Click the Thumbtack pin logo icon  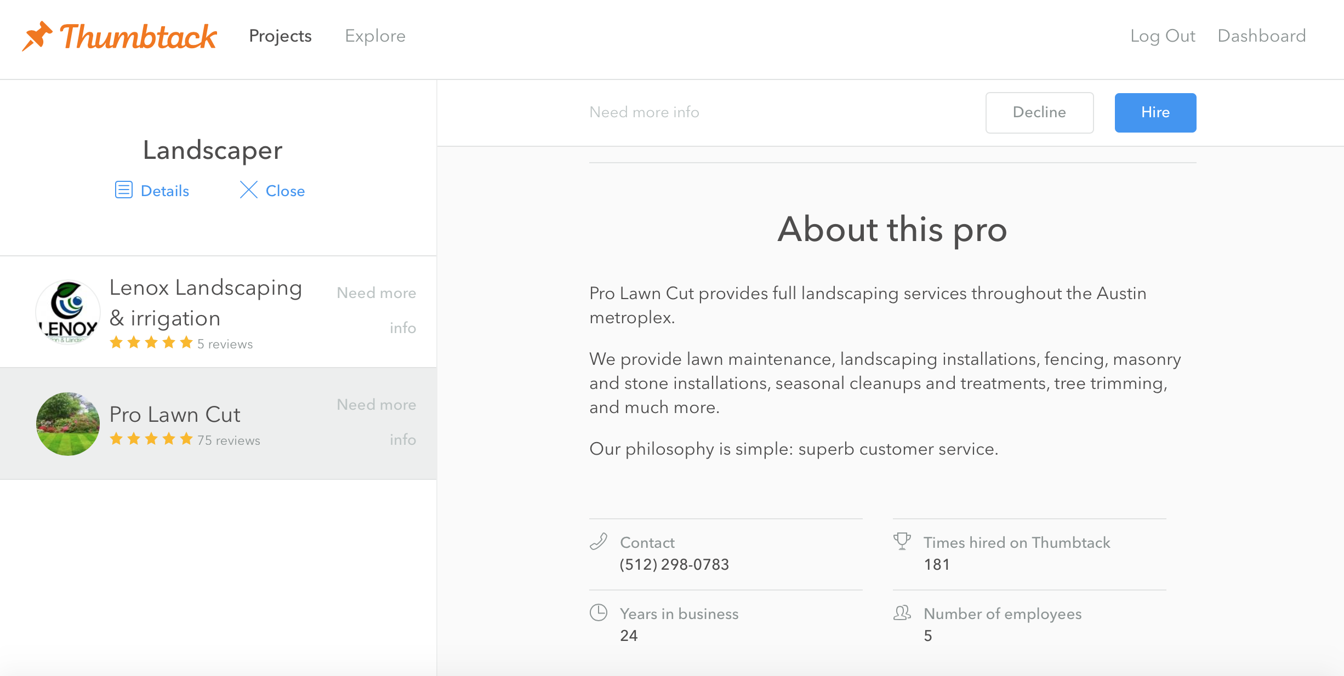pos(37,36)
